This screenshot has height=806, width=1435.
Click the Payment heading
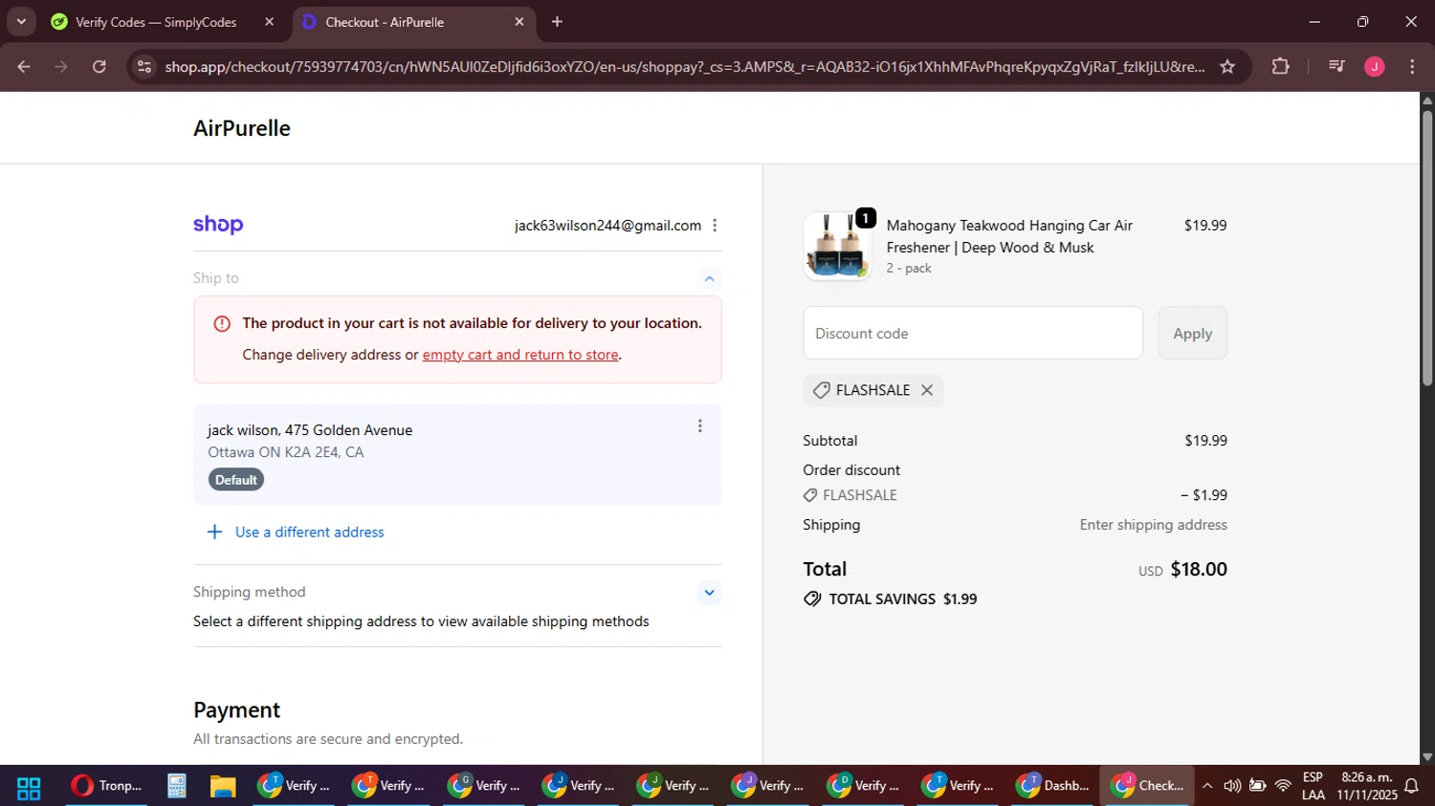pyautogui.click(x=236, y=710)
